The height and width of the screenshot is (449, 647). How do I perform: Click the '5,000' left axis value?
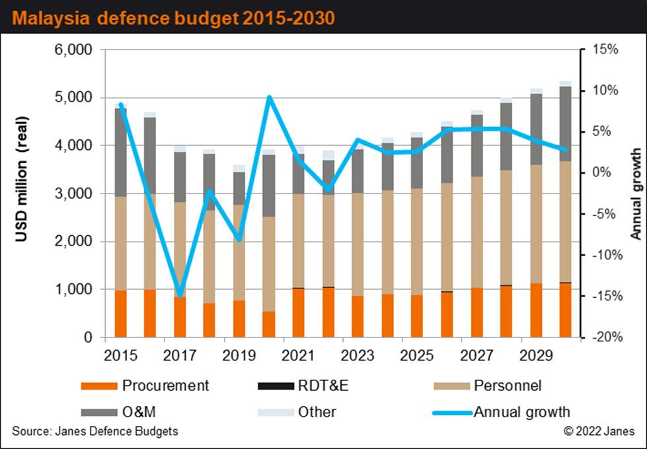click(73, 98)
